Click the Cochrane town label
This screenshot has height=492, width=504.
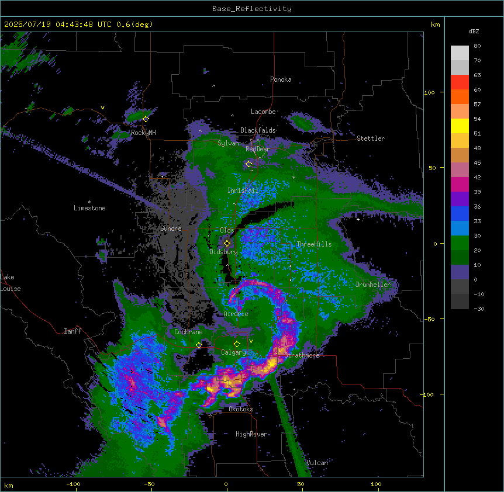pyautogui.click(x=188, y=332)
